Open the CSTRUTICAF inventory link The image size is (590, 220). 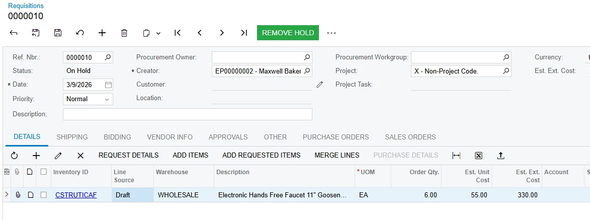76,195
